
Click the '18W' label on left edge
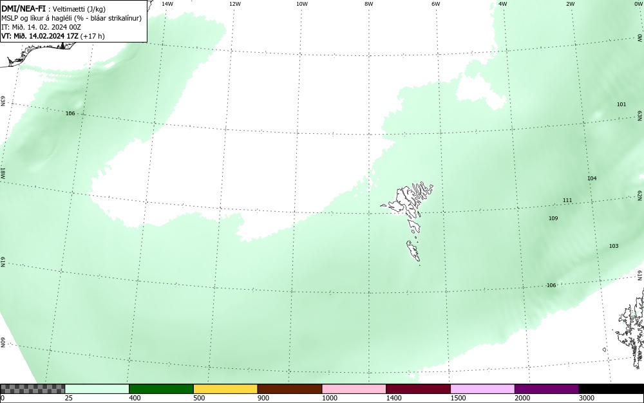pyautogui.click(x=3, y=173)
